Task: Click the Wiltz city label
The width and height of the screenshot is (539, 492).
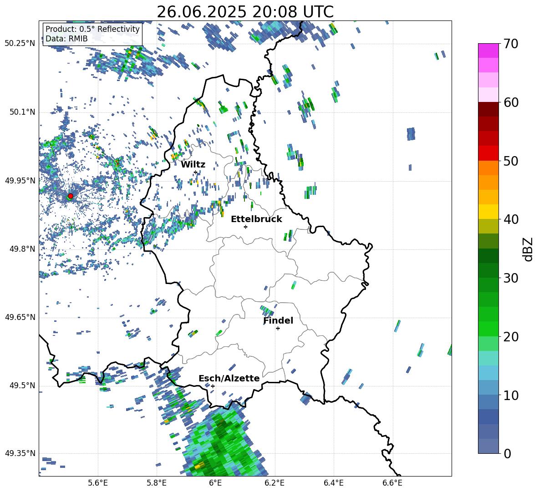Action: coord(193,165)
